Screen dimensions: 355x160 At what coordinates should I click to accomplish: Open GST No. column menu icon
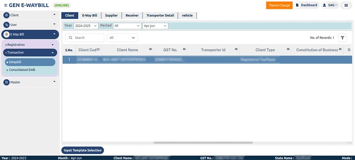tap(184, 49)
